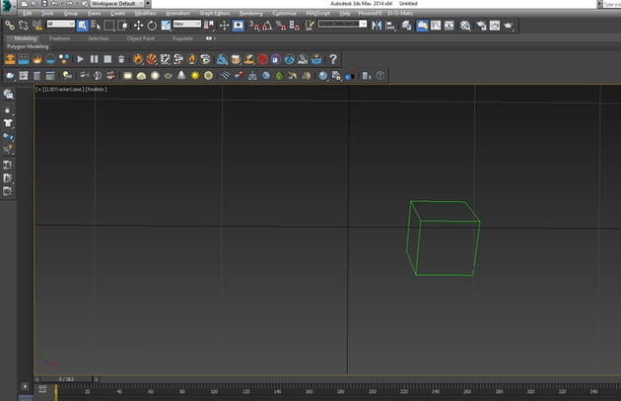Click the Select Object arrow tool

tap(82, 25)
